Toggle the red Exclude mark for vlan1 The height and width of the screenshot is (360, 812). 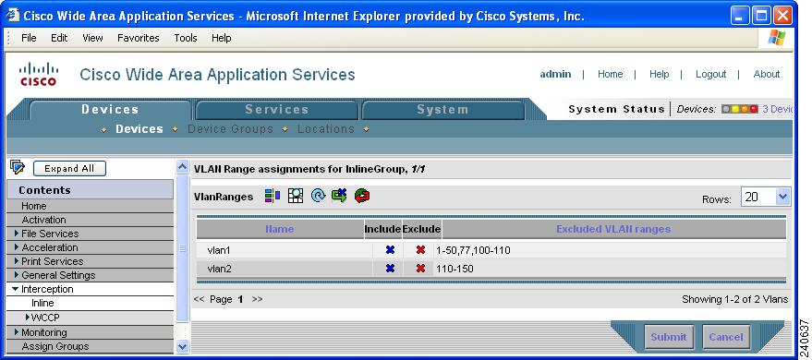pyautogui.click(x=420, y=250)
